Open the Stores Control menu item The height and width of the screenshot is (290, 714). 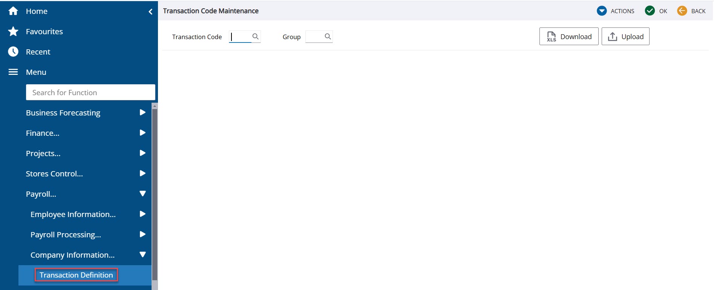[x=54, y=173]
